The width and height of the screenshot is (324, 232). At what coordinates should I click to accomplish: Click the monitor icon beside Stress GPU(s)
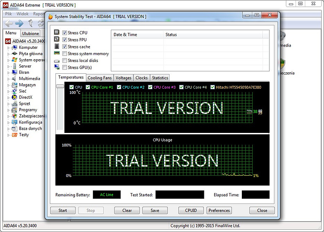[57, 67]
